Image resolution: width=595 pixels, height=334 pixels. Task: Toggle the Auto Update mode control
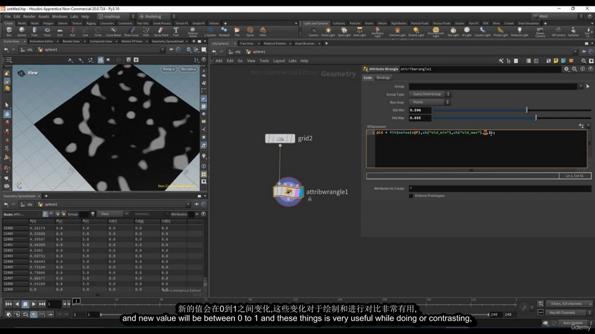click(572, 323)
